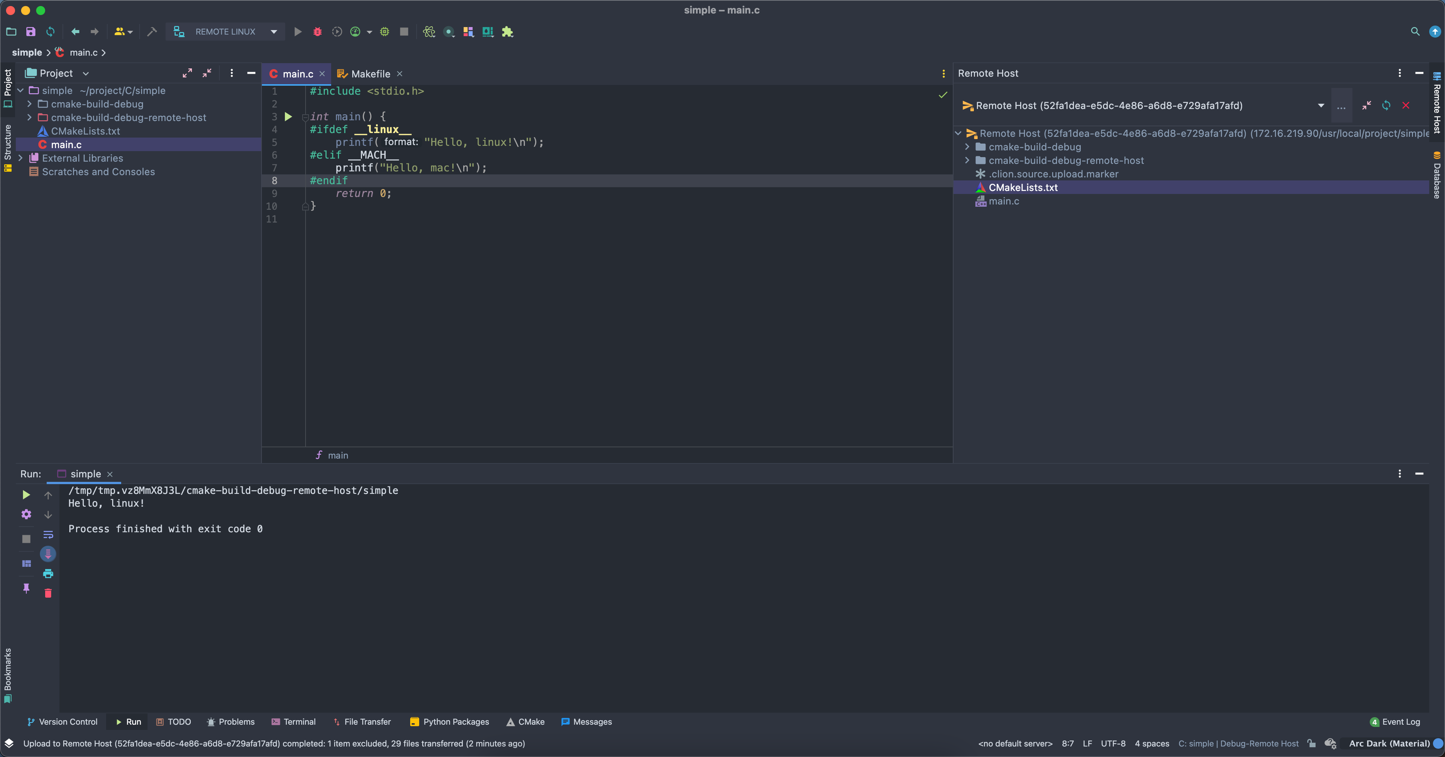Open the Terminal tool window tab
Screen dimensions: 1445x757
(x=294, y=722)
